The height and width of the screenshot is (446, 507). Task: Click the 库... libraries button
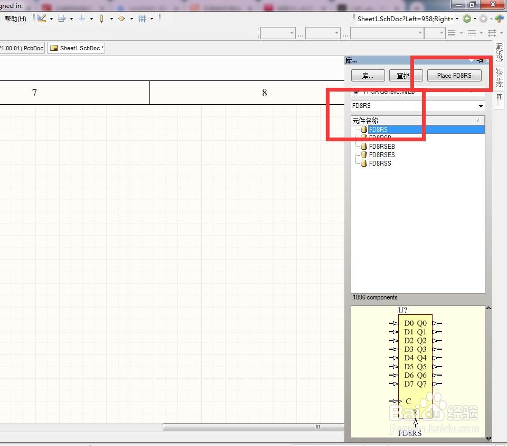(x=368, y=76)
